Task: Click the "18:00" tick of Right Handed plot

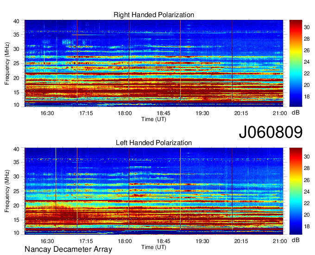Action: (125, 113)
